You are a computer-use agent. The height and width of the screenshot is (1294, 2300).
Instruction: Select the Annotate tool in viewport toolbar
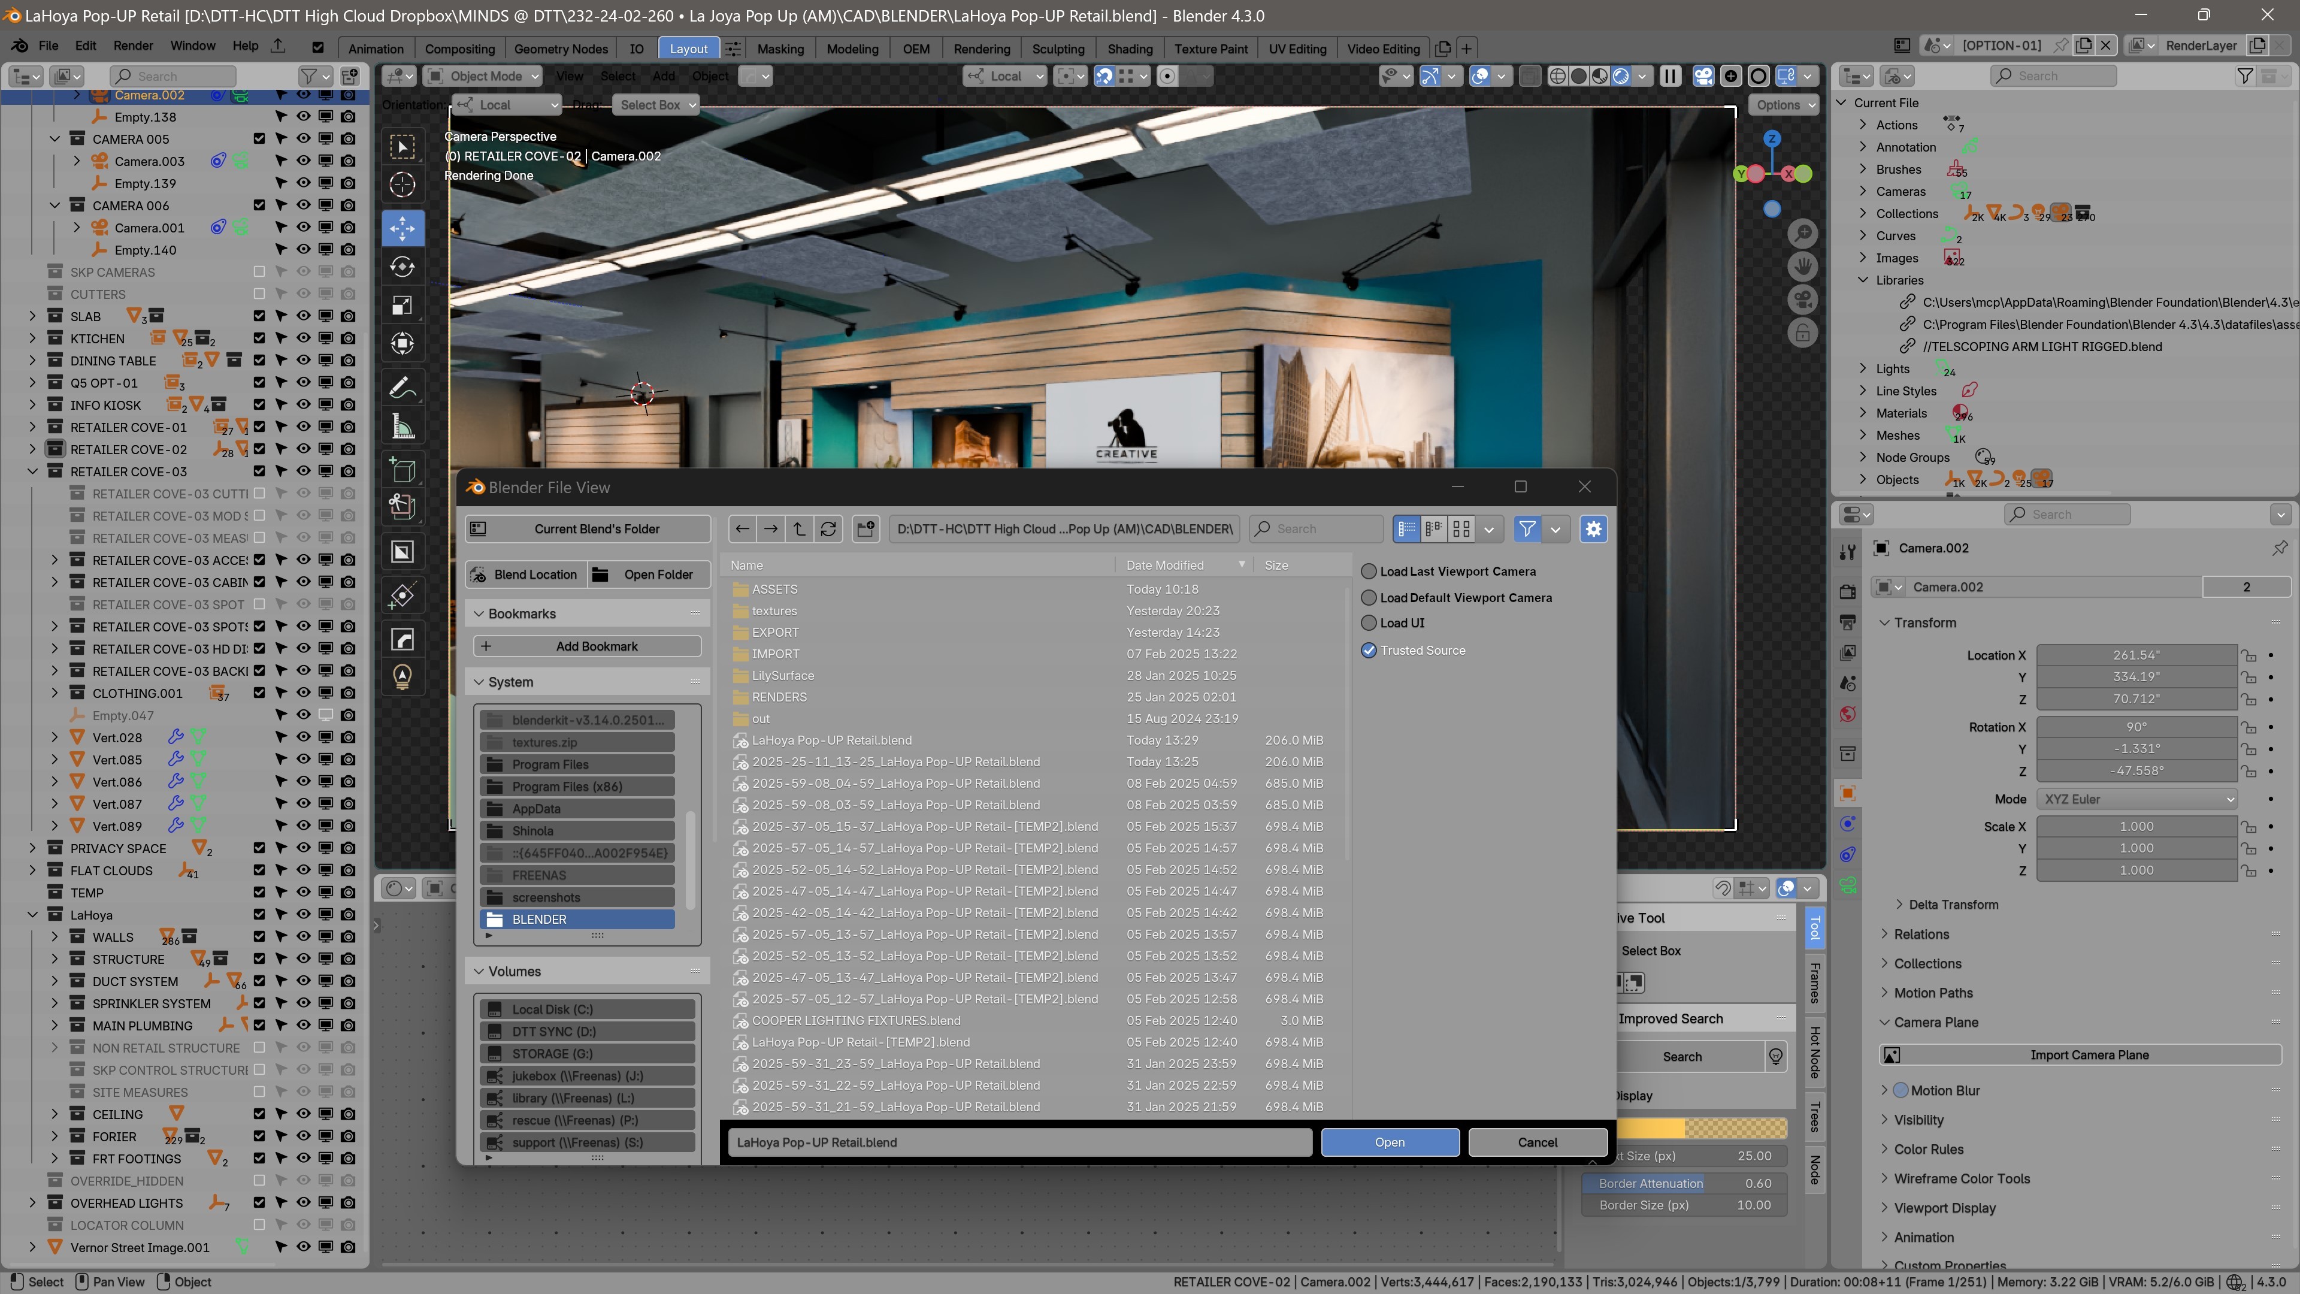[x=402, y=388]
